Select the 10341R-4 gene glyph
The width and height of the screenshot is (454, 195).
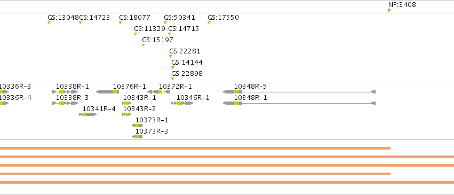click(x=87, y=114)
